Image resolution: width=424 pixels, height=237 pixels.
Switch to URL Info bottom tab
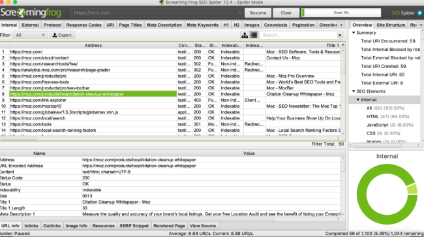point(10,226)
